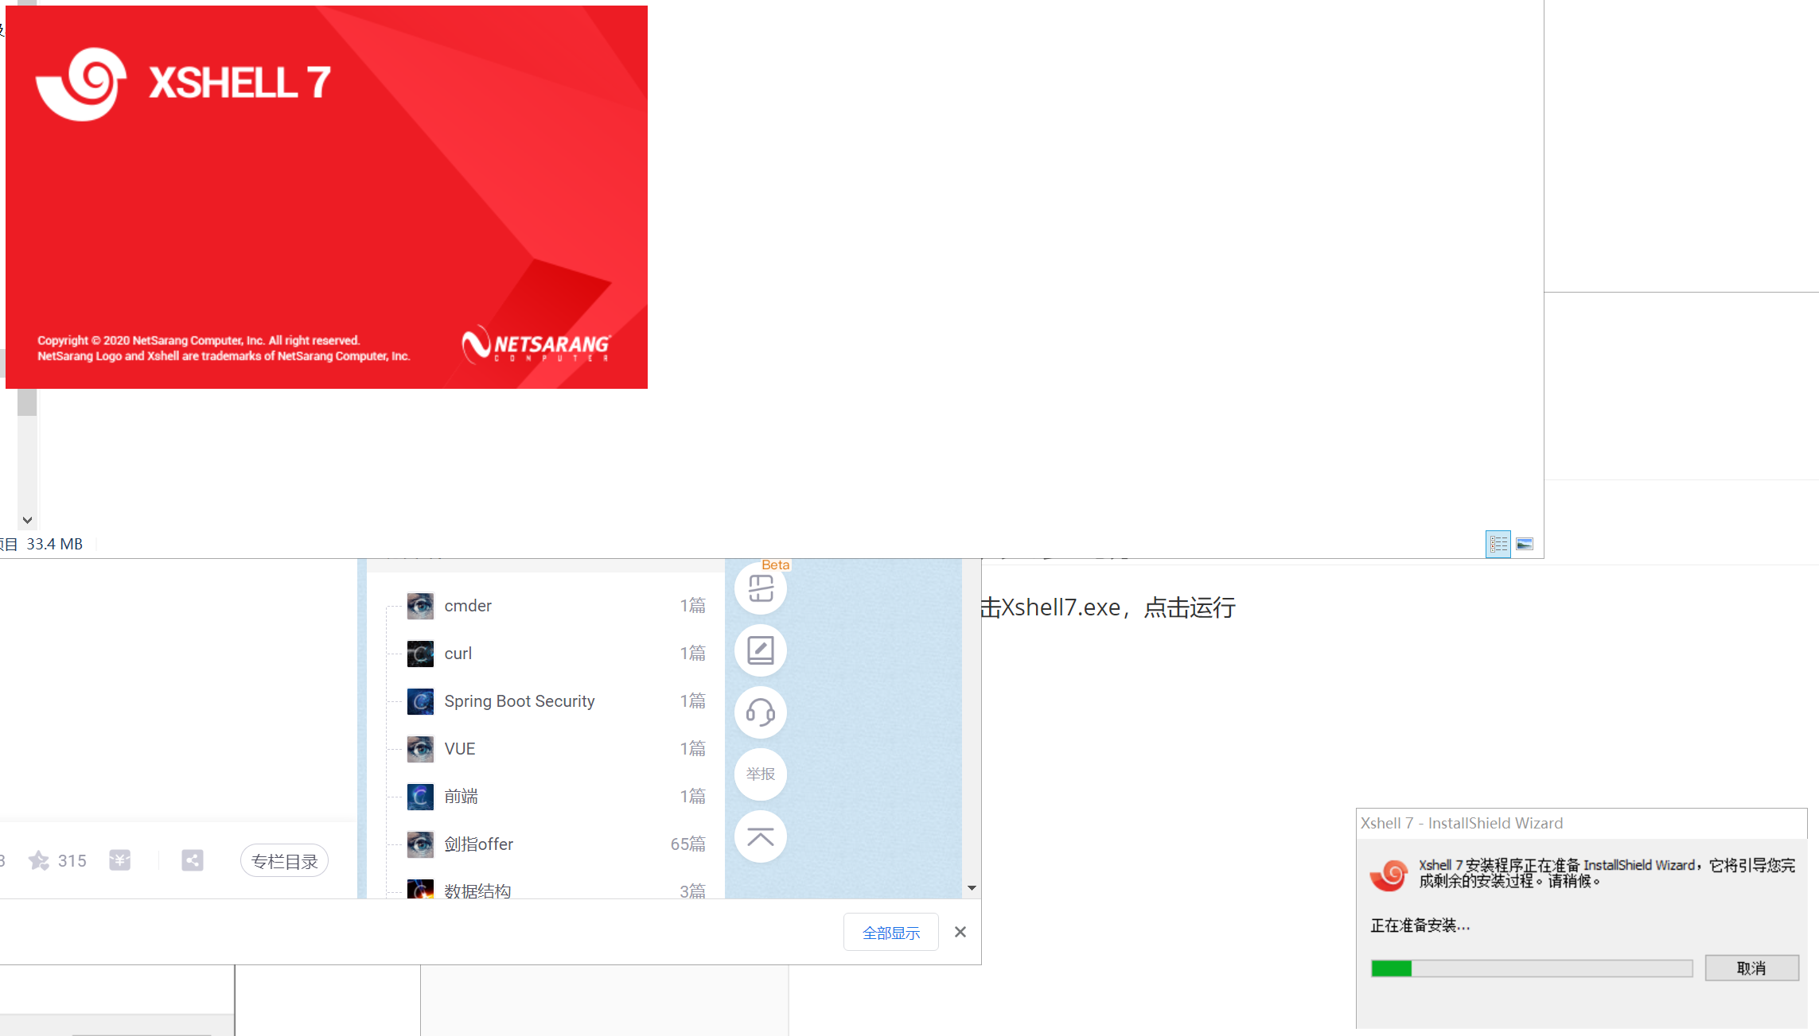Click the 1篇 count beside VUE
1819x1036 pixels.
point(693,749)
